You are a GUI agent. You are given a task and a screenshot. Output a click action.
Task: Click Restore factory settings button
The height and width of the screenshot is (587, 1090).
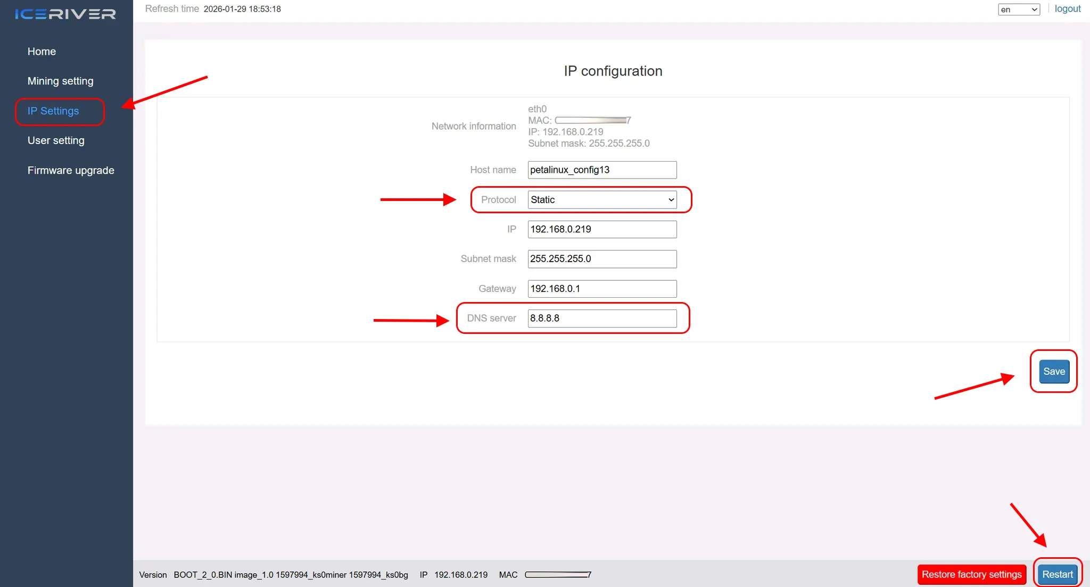[971, 574]
